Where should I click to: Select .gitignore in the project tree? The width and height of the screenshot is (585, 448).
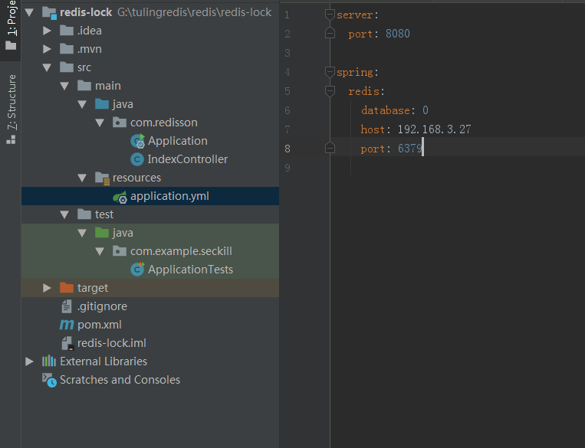click(150, 306)
